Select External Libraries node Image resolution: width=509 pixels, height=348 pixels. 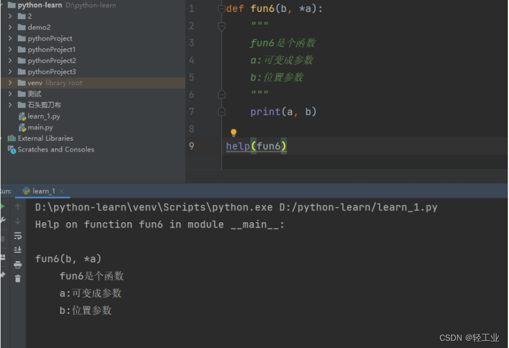(x=45, y=138)
